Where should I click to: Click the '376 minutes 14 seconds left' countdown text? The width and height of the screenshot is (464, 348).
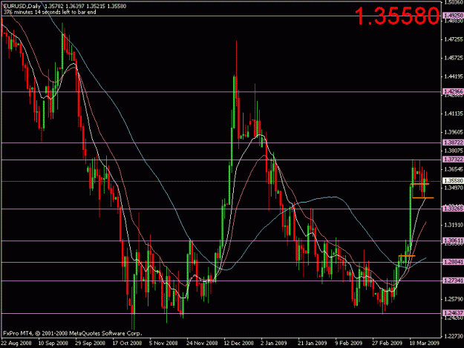[50, 12]
